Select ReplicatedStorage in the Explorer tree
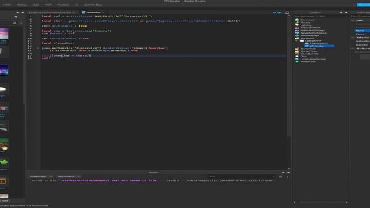This screenshot has height=208, width=370. (312, 30)
